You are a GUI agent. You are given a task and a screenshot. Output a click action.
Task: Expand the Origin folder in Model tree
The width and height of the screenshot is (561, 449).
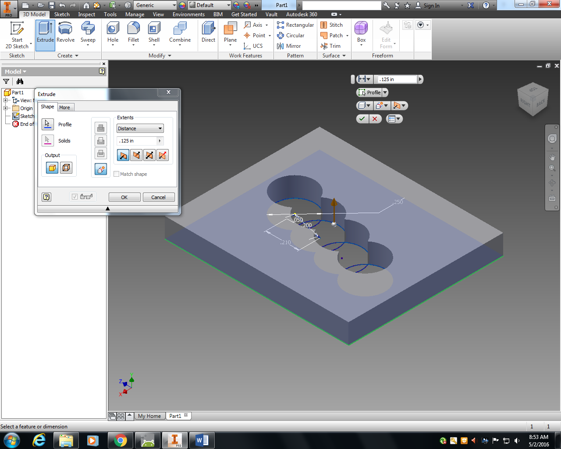pyautogui.click(x=6, y=108)
